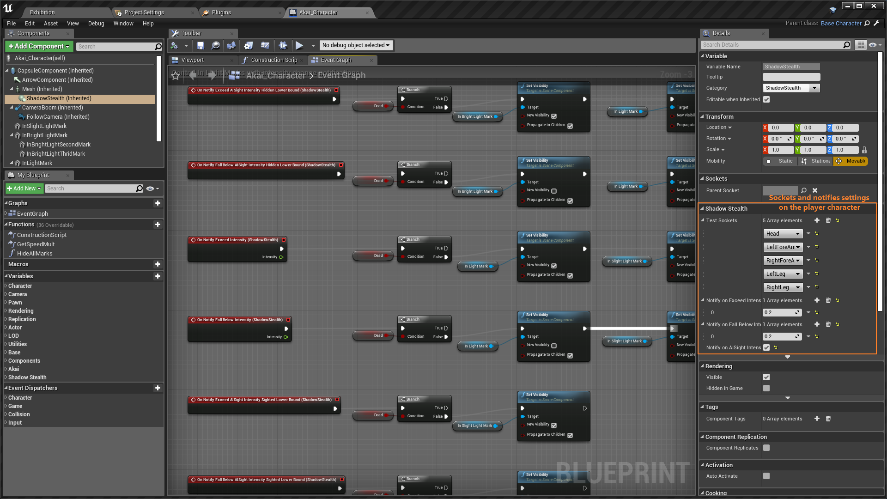
Task: Open the Window menu
Action: point(123,24)
